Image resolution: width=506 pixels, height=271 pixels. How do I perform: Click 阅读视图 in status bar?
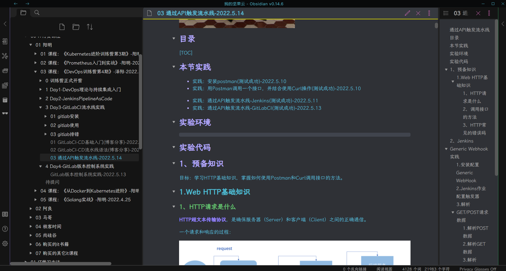(x=384, y=269)
